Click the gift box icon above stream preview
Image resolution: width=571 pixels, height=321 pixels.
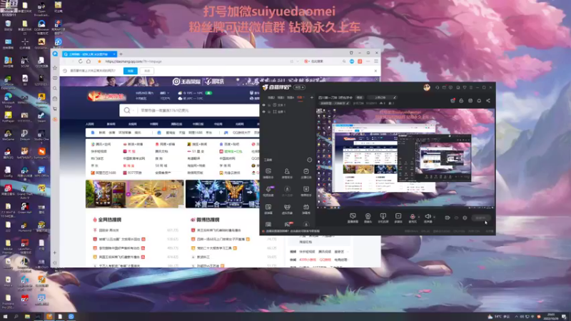click(453, 101)
